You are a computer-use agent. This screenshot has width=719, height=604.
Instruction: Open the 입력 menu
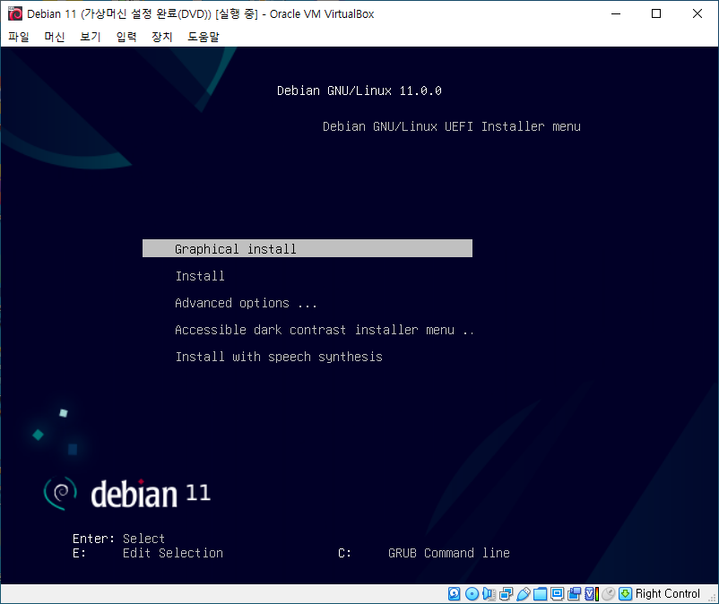[126, 37]
